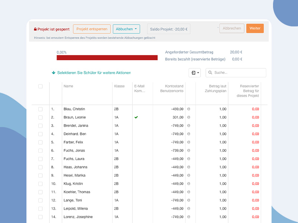This screenshot has width=298, height=223.
Task: Click info icon for Leipold, Milena
Action: click(x=188, y=209)
